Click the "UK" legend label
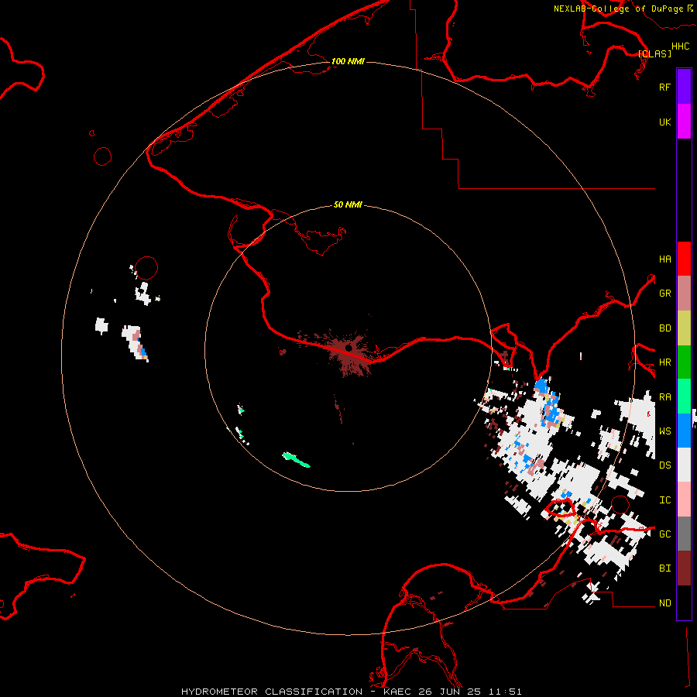The height and width of the screenshot is (697, 697). pyautogui.click(x=664, y=122)
